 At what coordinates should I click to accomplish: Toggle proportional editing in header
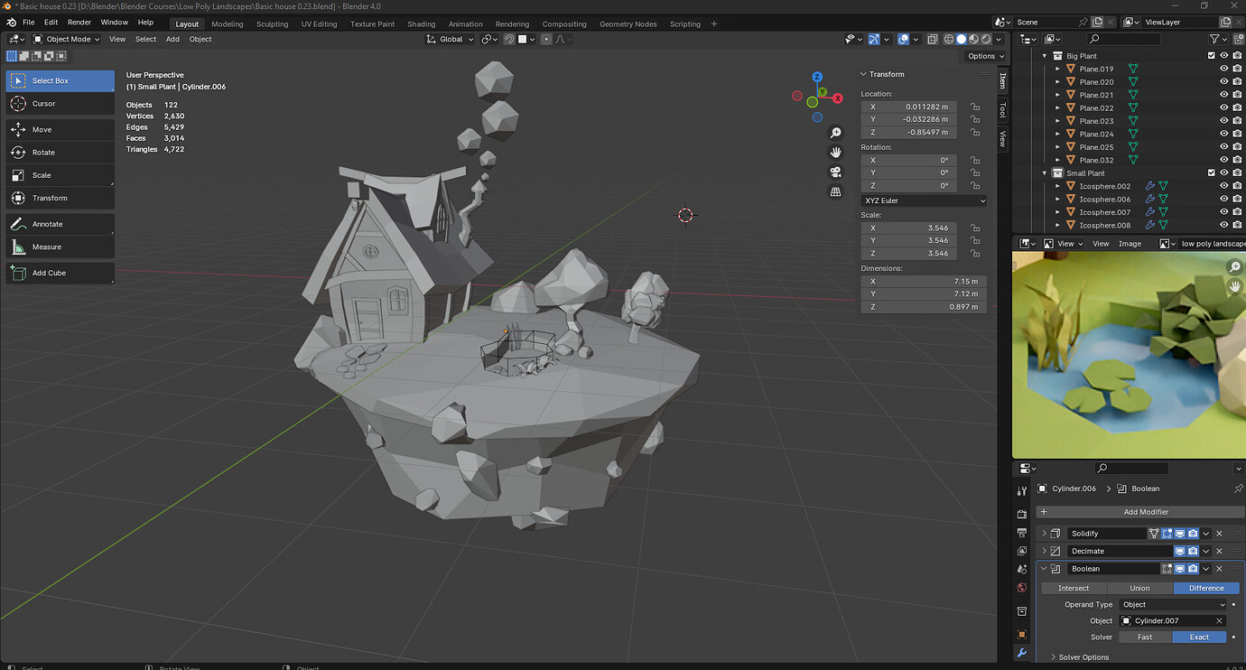545,39
